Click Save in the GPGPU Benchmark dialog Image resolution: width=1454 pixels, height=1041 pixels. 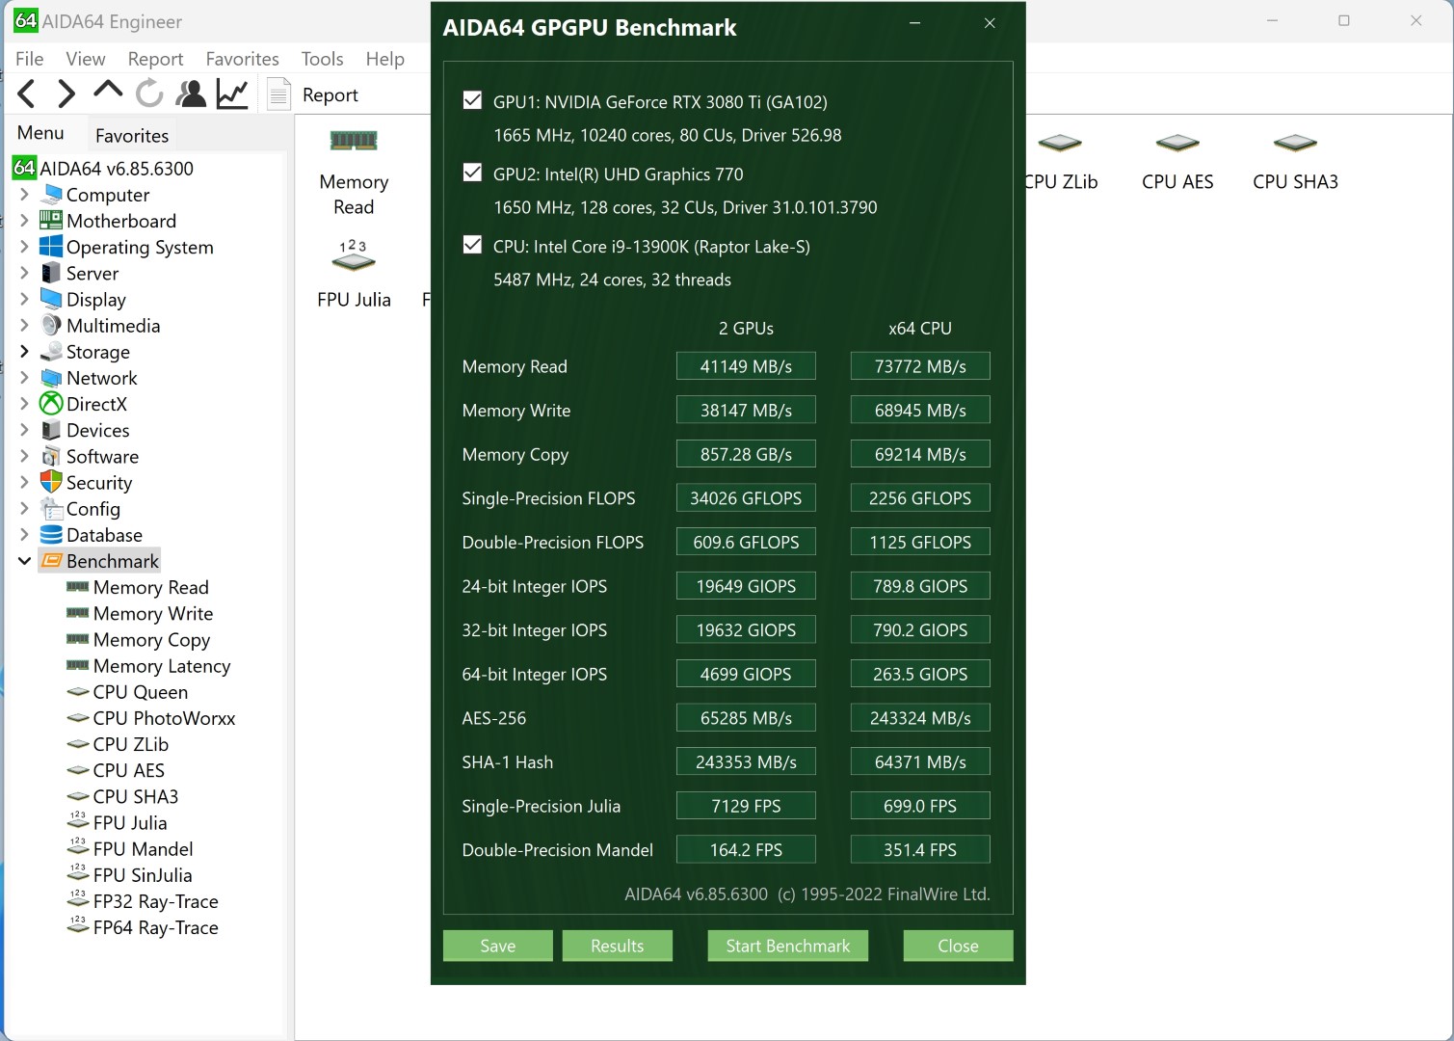(498, 946)
